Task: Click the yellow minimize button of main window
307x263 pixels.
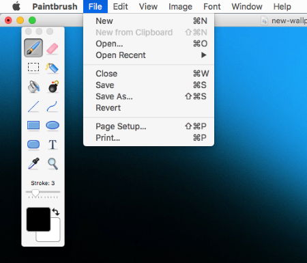Action: 20,20
